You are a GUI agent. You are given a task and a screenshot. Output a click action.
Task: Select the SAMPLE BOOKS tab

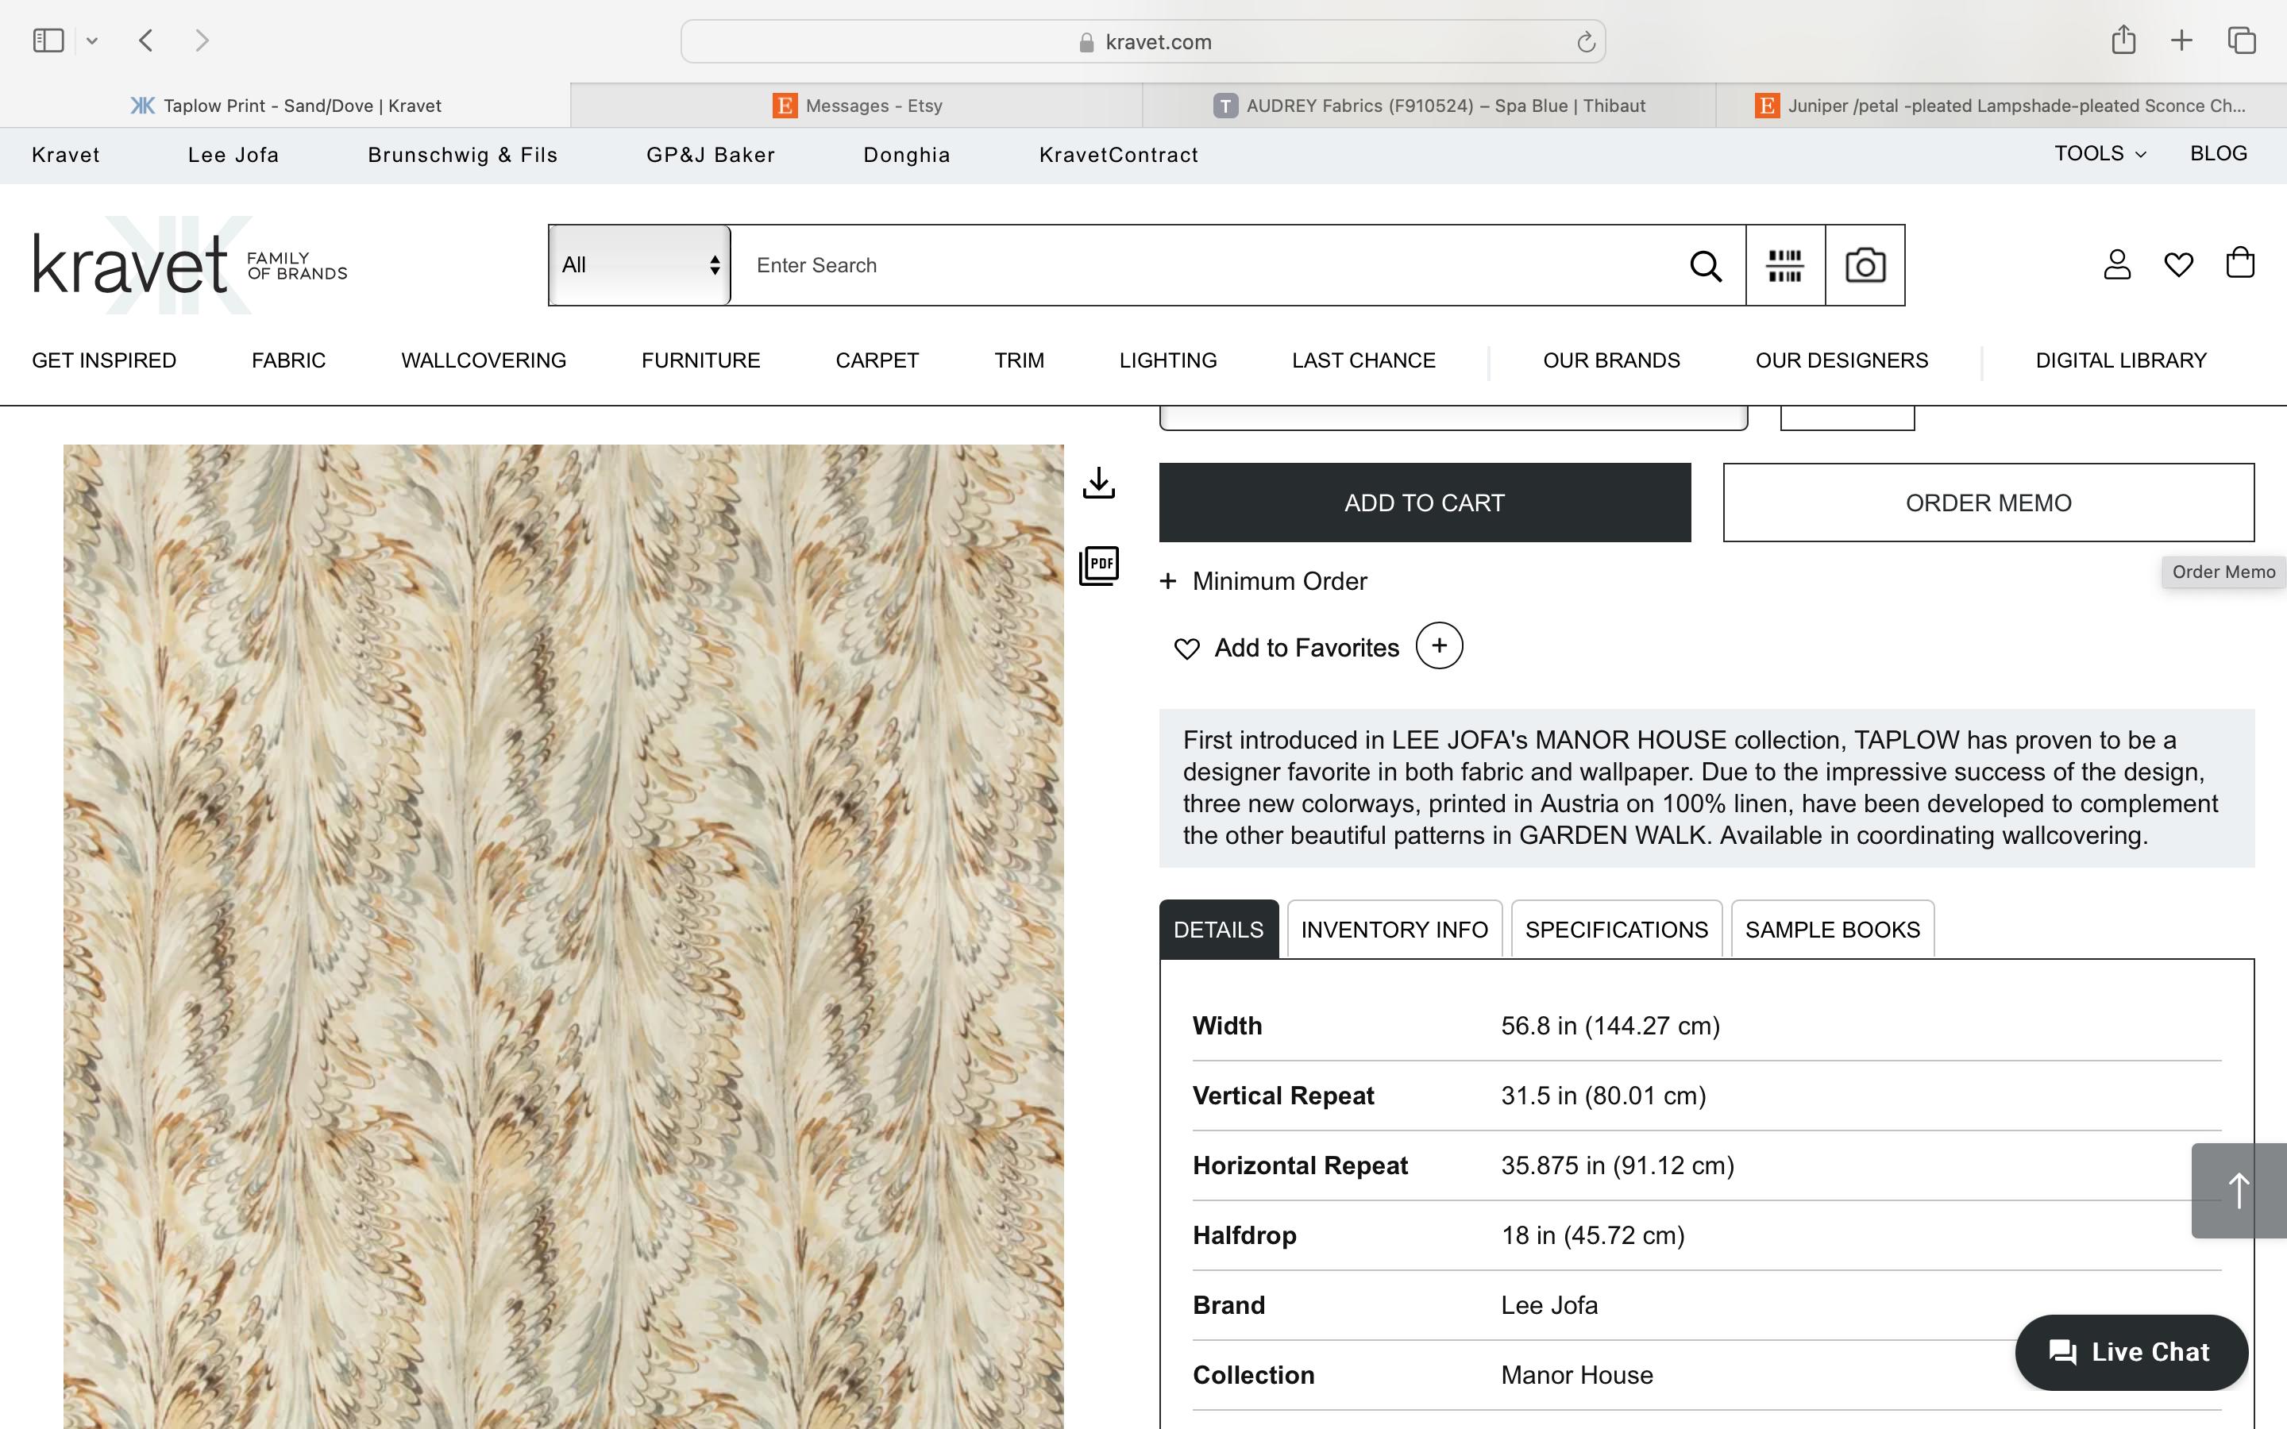tap(1833, 930)
